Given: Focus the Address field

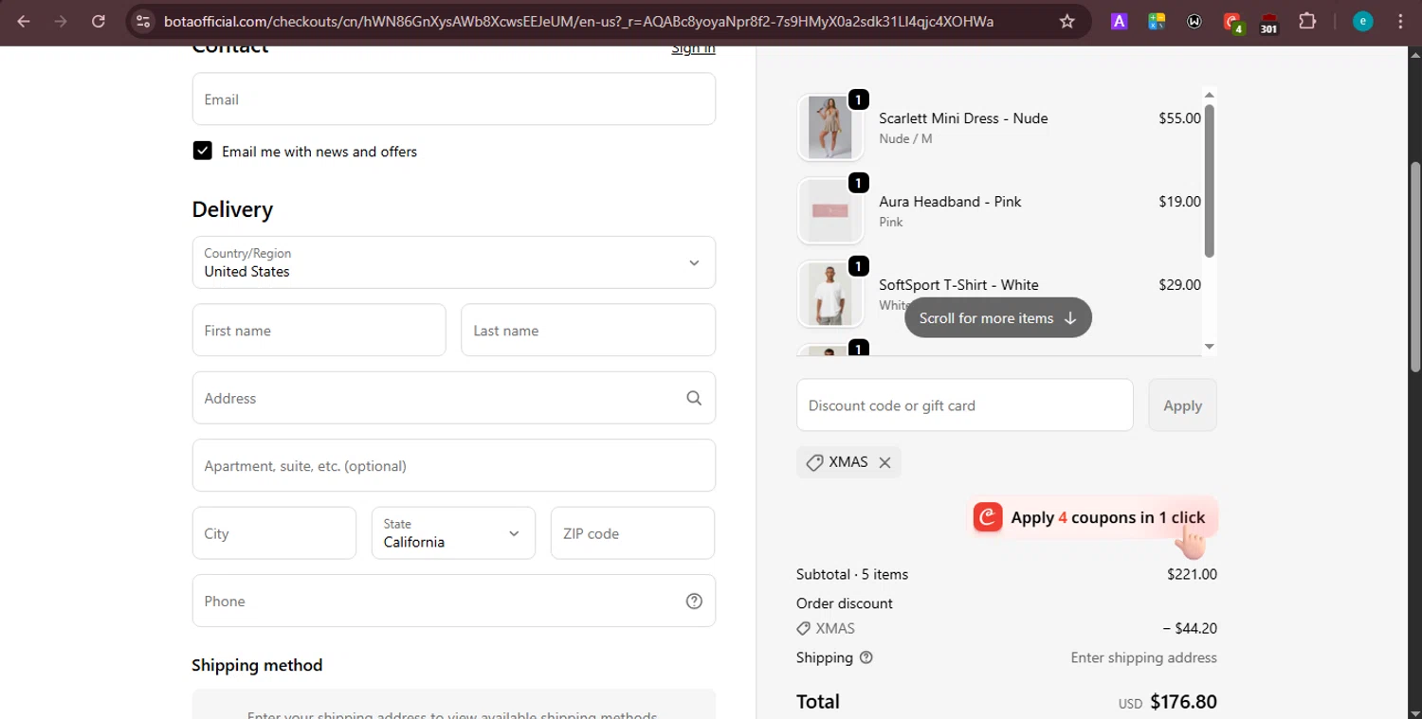Looking at the screenshot, I should tap(453, 398).
